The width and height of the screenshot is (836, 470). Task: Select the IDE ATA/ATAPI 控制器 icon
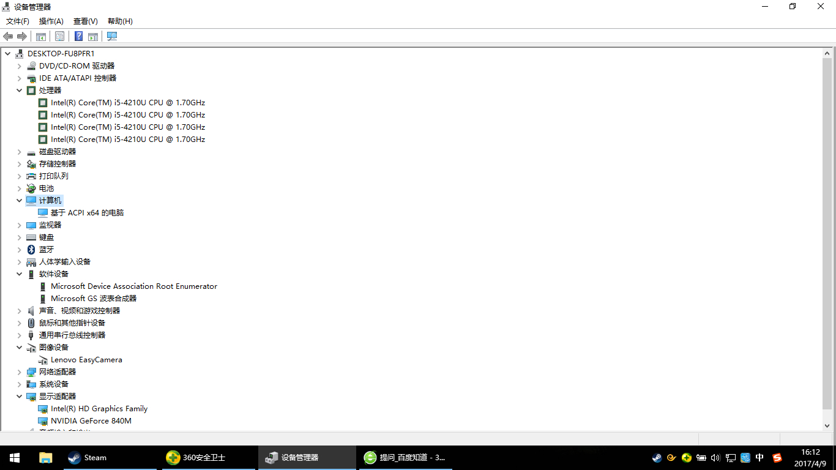[x=31, y=78]
